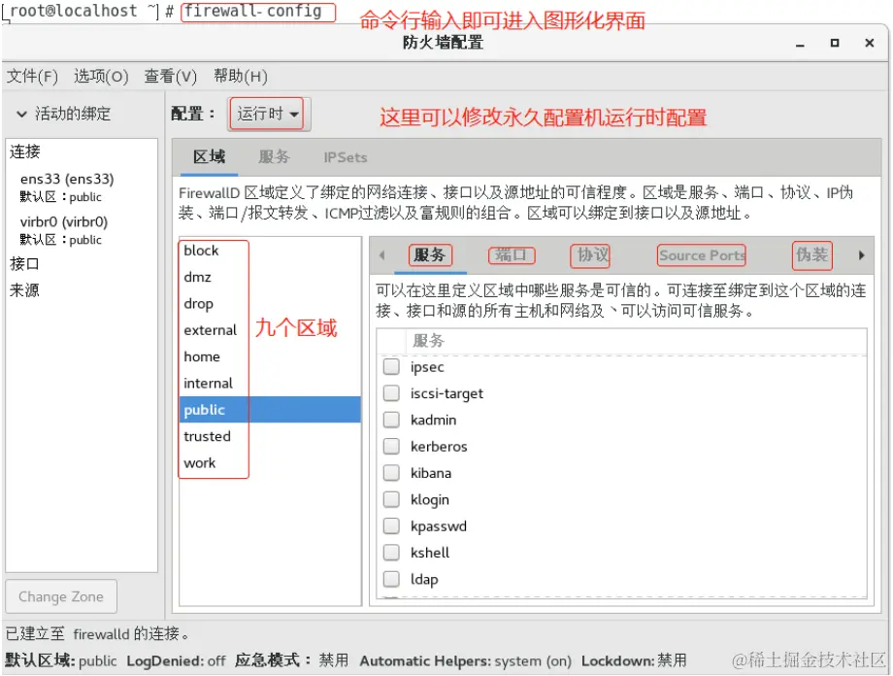The image size is (893, 676).
Task: Click the LogDenied: off status entry
Action: (176, 661)
